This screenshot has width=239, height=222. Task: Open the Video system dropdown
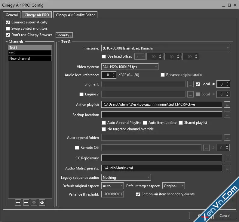point(130,67)
